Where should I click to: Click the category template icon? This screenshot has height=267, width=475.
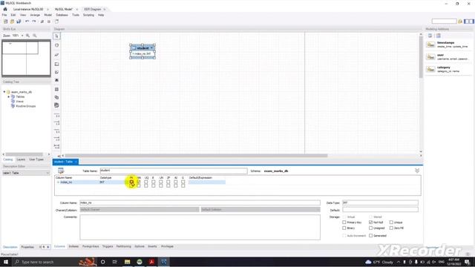(430, 69)
